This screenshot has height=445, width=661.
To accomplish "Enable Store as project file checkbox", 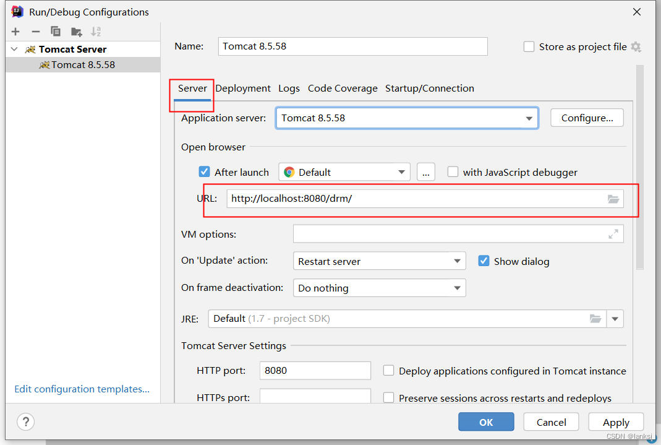I will [529, 46].
